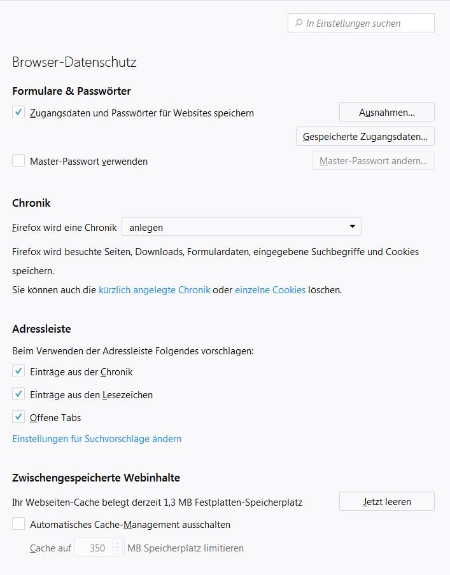Enable 'Master-Passwort verwenden' checkbox
Screen dimensions: 450x575
tap(18, 161)
